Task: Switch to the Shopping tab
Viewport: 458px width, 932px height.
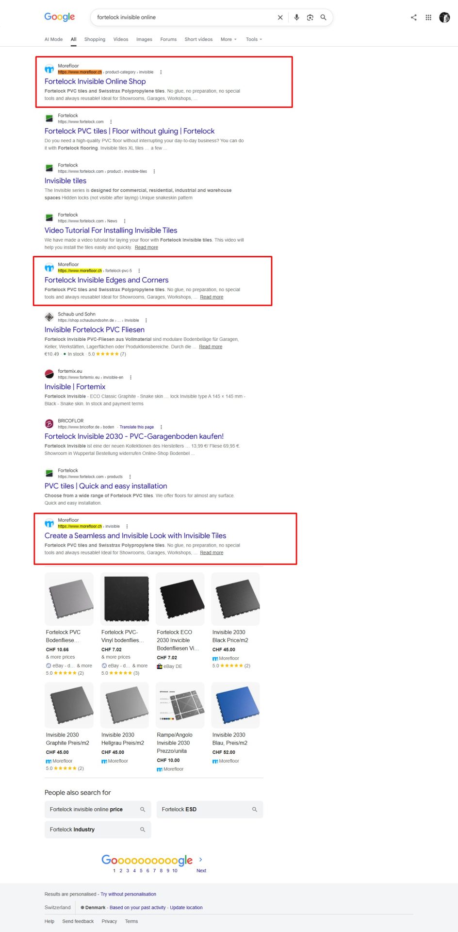Action: pyautogui.click(x=95, y=39)
